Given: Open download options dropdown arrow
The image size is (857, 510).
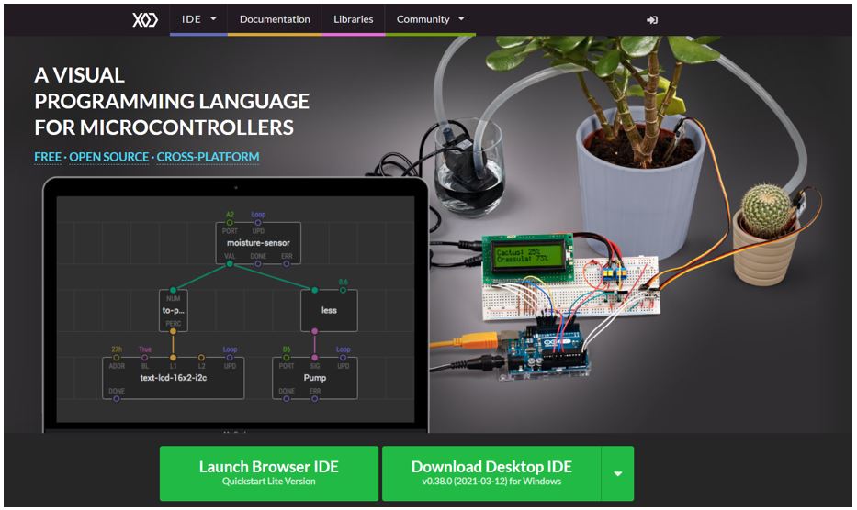Looking at the screenshot, I should click(617, 473).
